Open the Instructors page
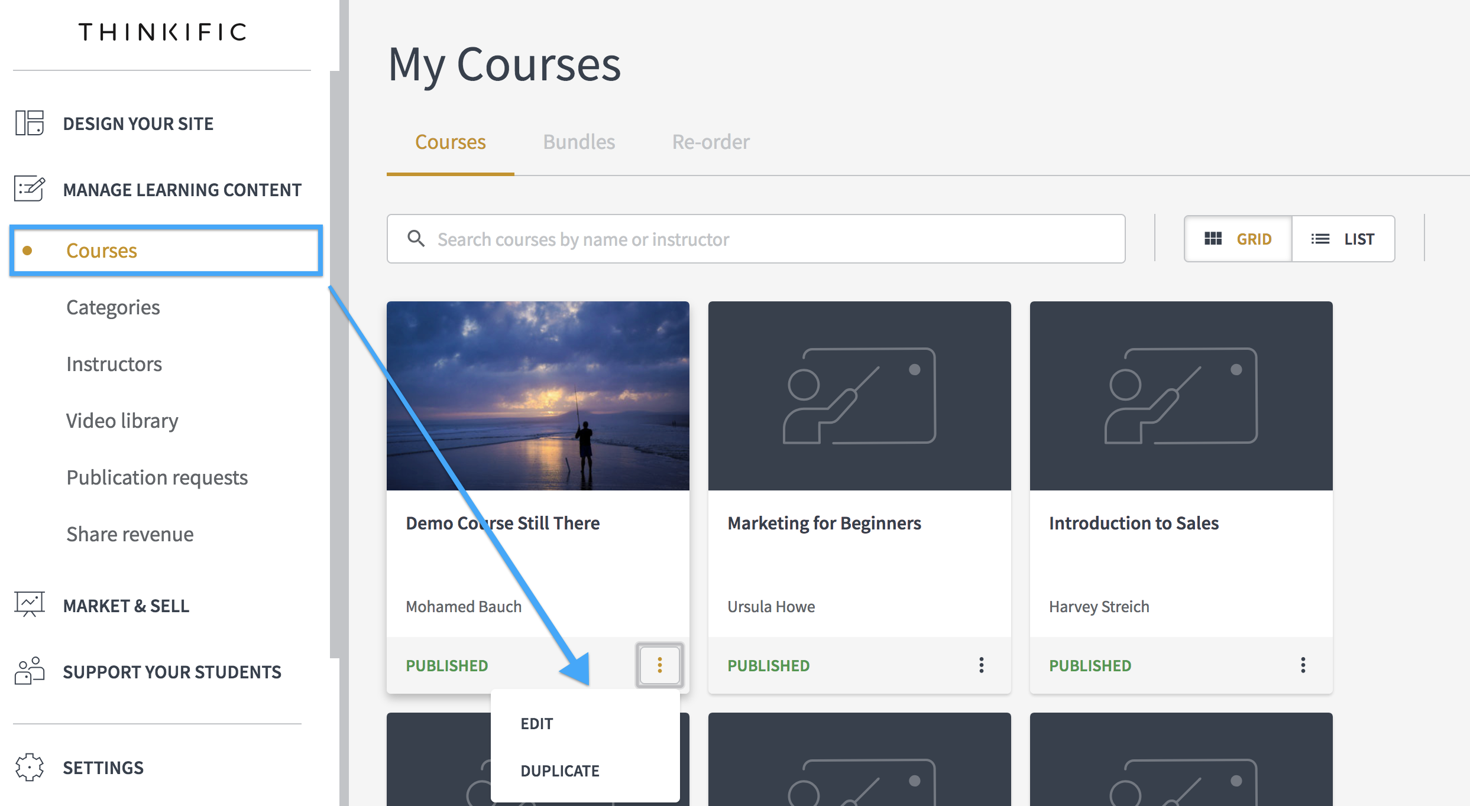The width and height of the screenshot is (1470, 806). pyautogui.click(x=114, y=364)
